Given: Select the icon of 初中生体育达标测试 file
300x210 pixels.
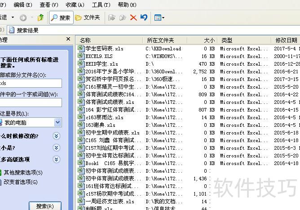Looking at the screenshot, I should coord(81,156).
